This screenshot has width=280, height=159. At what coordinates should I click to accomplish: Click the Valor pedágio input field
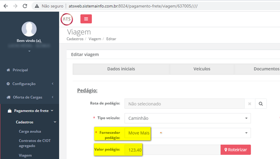172,150
